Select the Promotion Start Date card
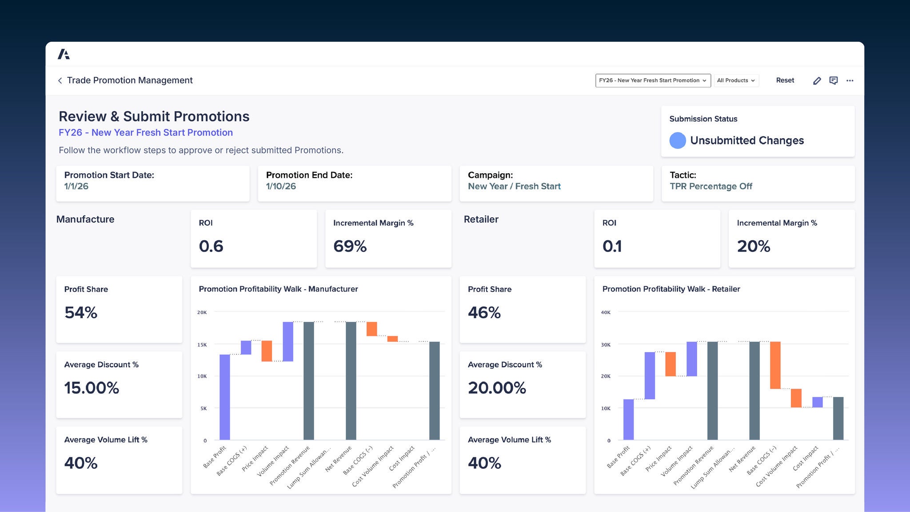 [152, 183]
